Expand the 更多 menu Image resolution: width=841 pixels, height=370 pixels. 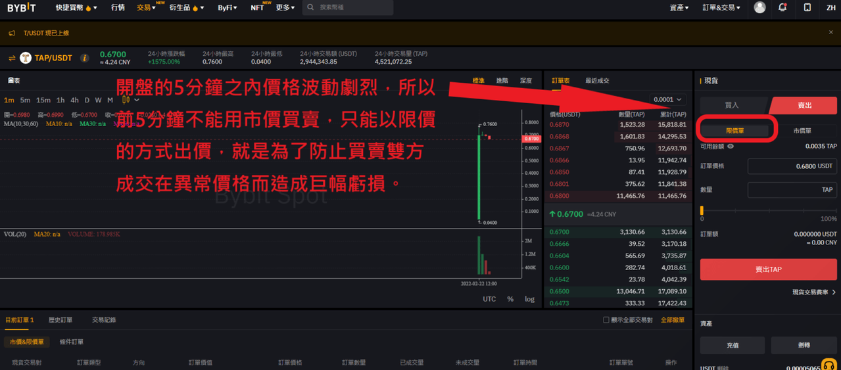[285, 8]
